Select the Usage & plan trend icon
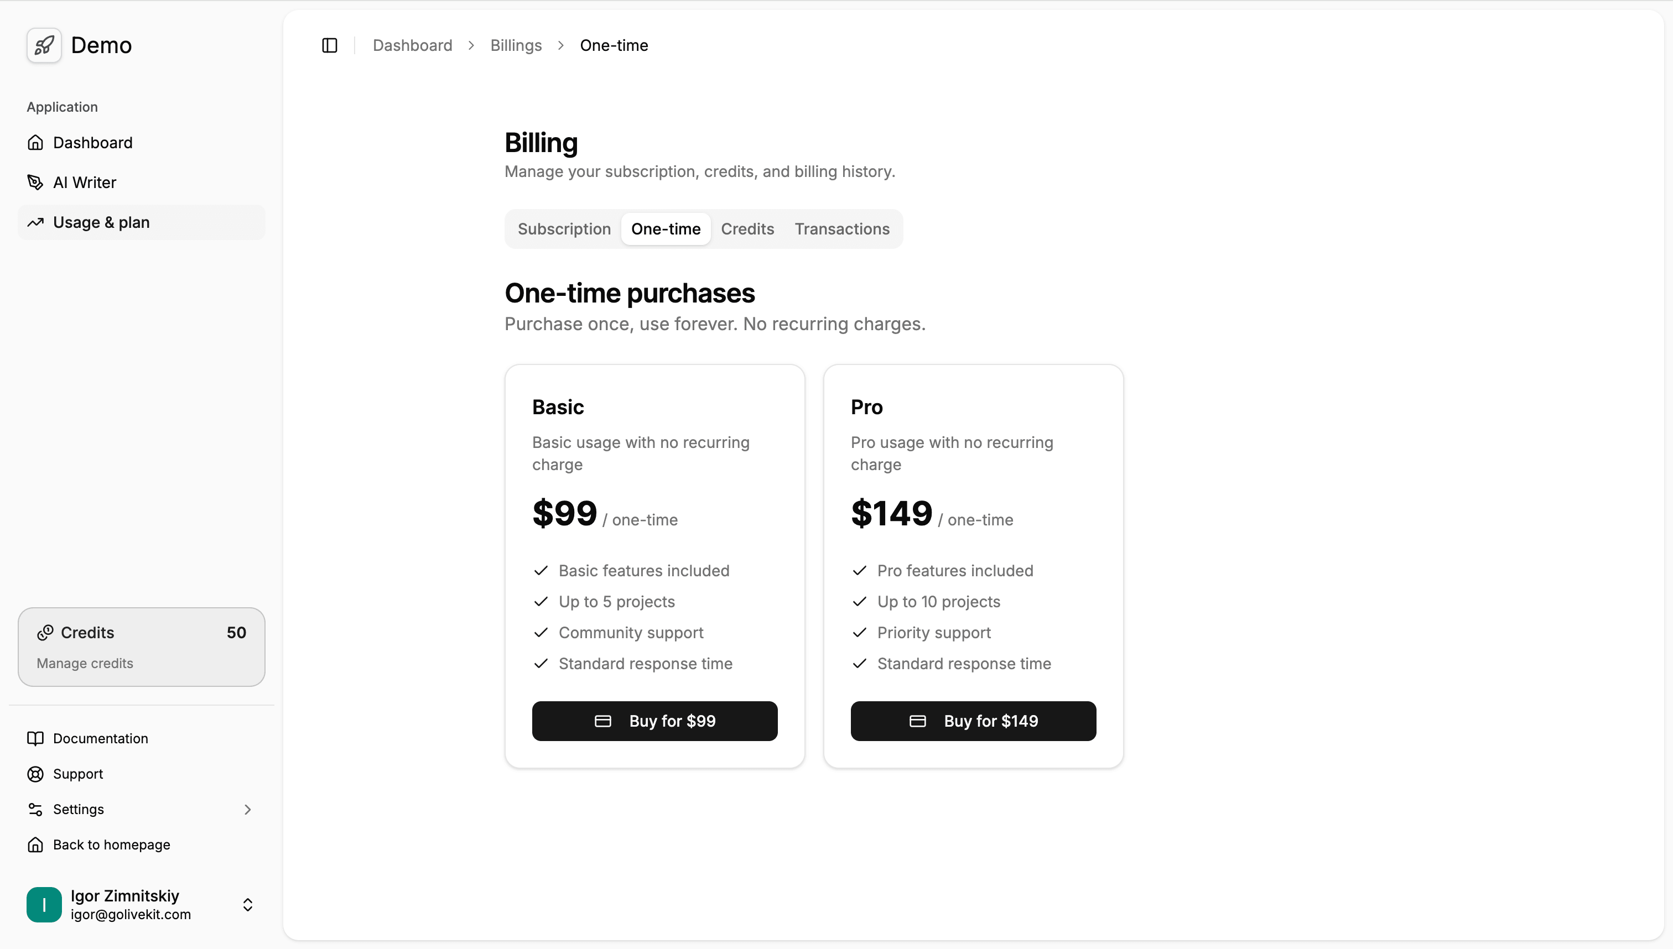Viewport: 1673px width, 949px height. tap(35, 222)
